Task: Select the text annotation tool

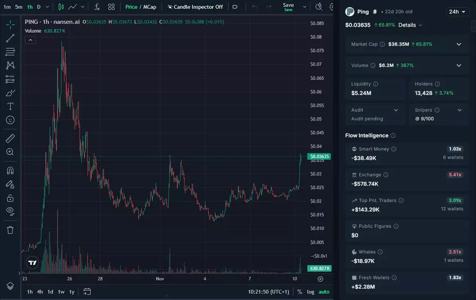Action: (x=10, y=106)
